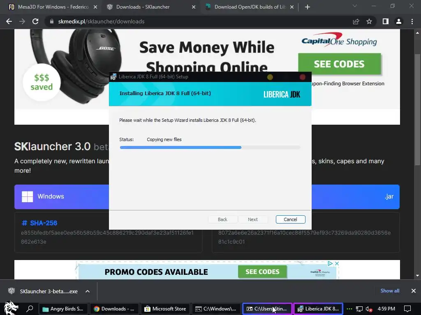Close the Download OpenJDK builds tab
421x315 pixels.
pyautogui.click(x=292, y=7)
